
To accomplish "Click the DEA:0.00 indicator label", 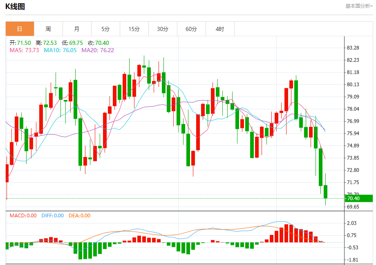I will tap(79, 216).
